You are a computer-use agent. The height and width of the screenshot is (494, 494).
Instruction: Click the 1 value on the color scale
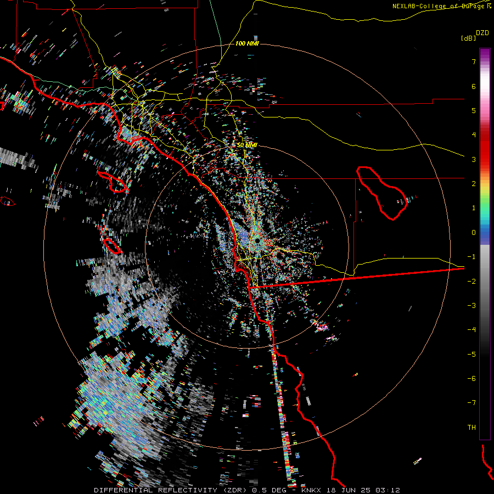tap(474, 208)
